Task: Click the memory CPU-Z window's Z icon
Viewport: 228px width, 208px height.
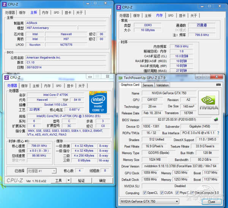Action: (119, 7)
